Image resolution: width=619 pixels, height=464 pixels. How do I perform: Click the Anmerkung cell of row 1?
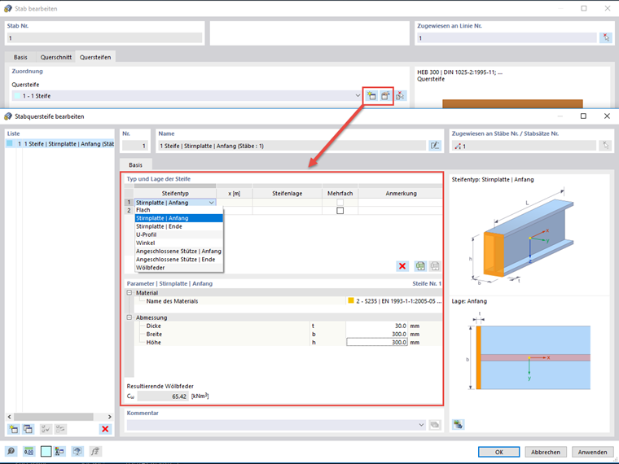[x=400, y=203]
